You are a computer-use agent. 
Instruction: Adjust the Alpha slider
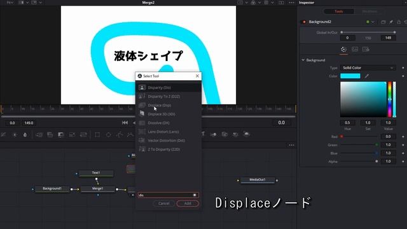click(359, 161)
